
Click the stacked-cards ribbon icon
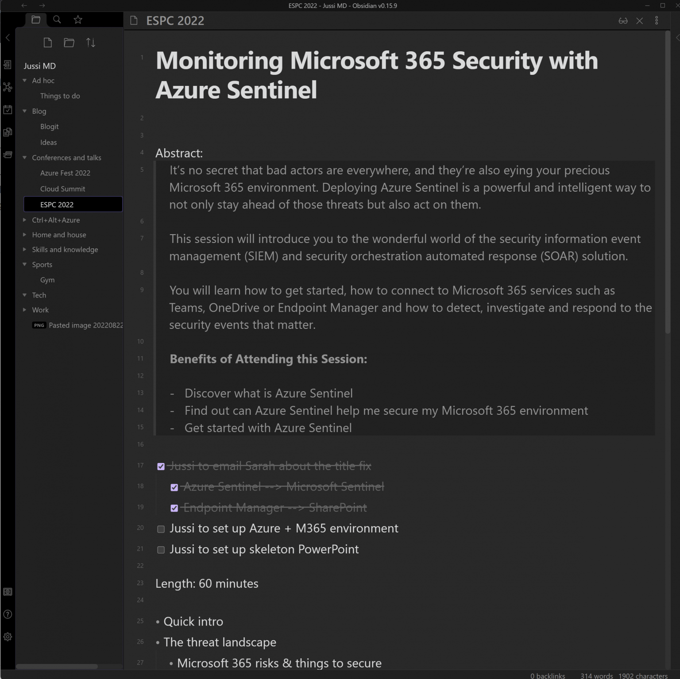[8, 154]
